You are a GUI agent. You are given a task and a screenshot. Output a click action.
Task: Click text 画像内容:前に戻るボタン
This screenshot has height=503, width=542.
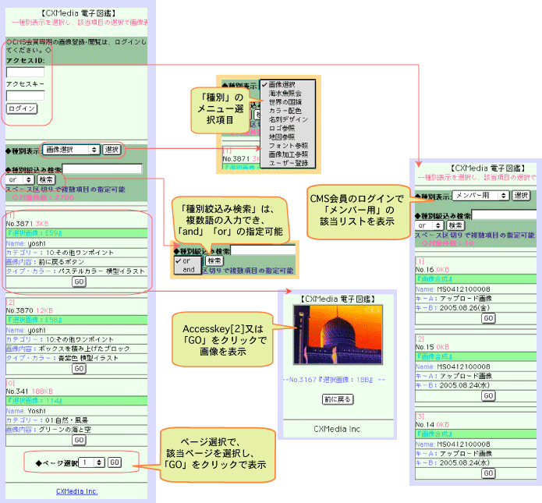pyautogui.click(x=45, y=262)
